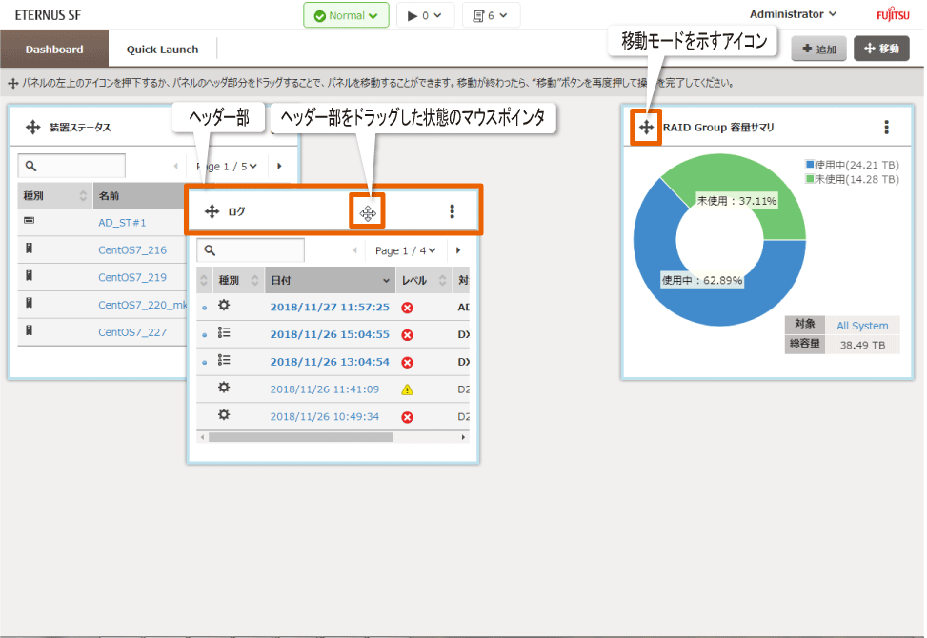This screenshot has height=638, width=927.
Task: Click move icon on RAID Group panel
Action: (646, 127)
